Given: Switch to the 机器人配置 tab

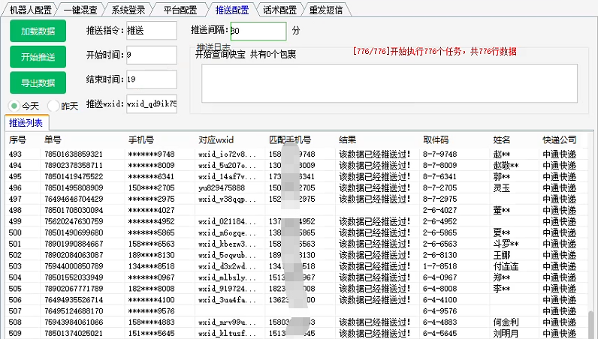Looking at the screenshot, I should point(30,10).
